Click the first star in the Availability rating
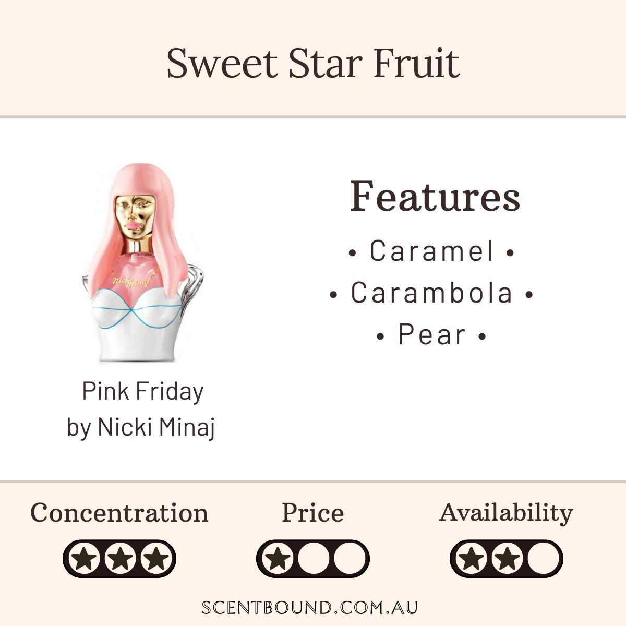The image size is (626, 626). coord(472,559)
